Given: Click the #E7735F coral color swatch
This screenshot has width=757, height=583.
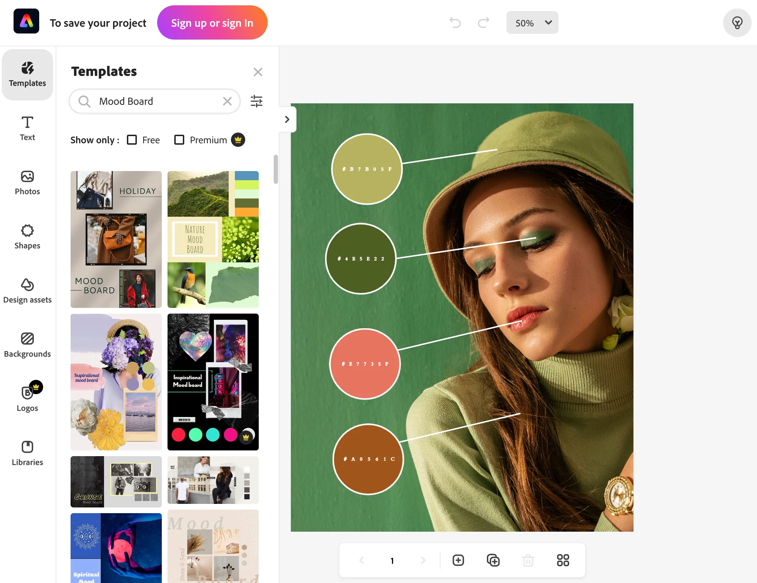Looking at the screenshot, I should coord(365,364).
